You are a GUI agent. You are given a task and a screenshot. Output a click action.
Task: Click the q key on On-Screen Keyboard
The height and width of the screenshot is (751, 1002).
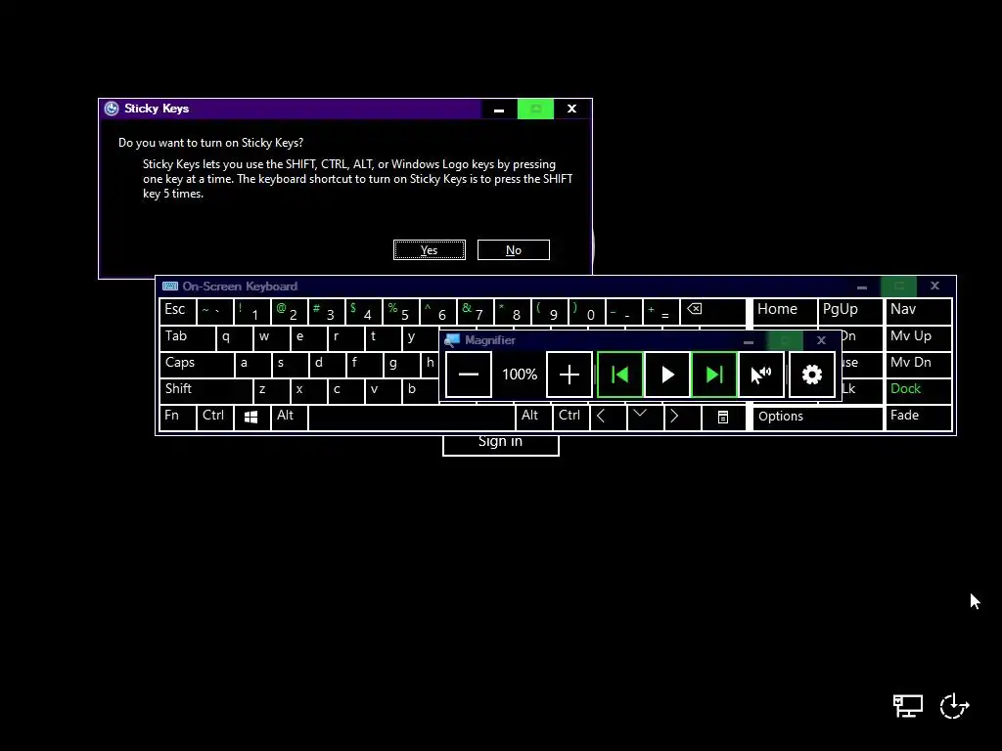[234, 337]
